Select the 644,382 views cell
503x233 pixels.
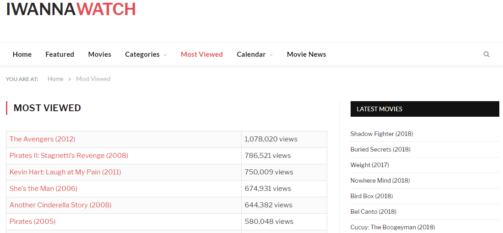[x=284, y=205]
